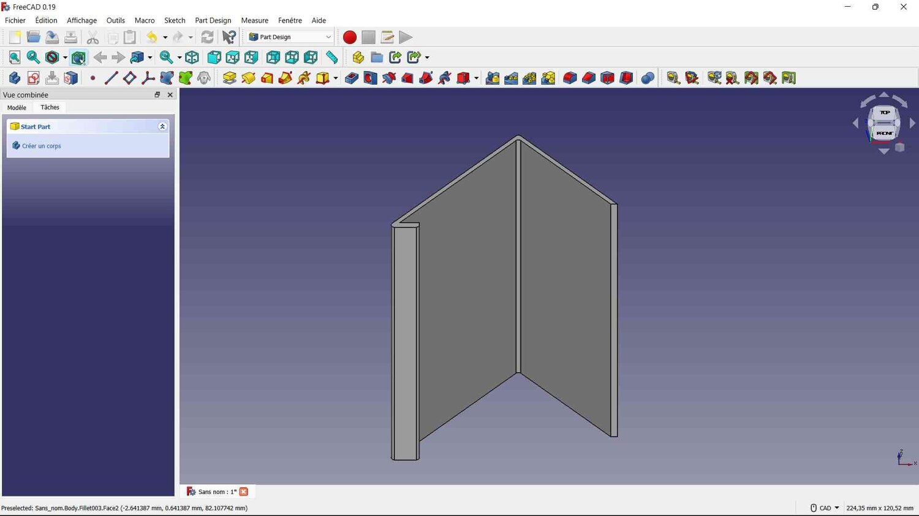This screenshot has height=516, width=919.
Task: Set the view to top
Action: pyautogui.click(x=232, y=58)
